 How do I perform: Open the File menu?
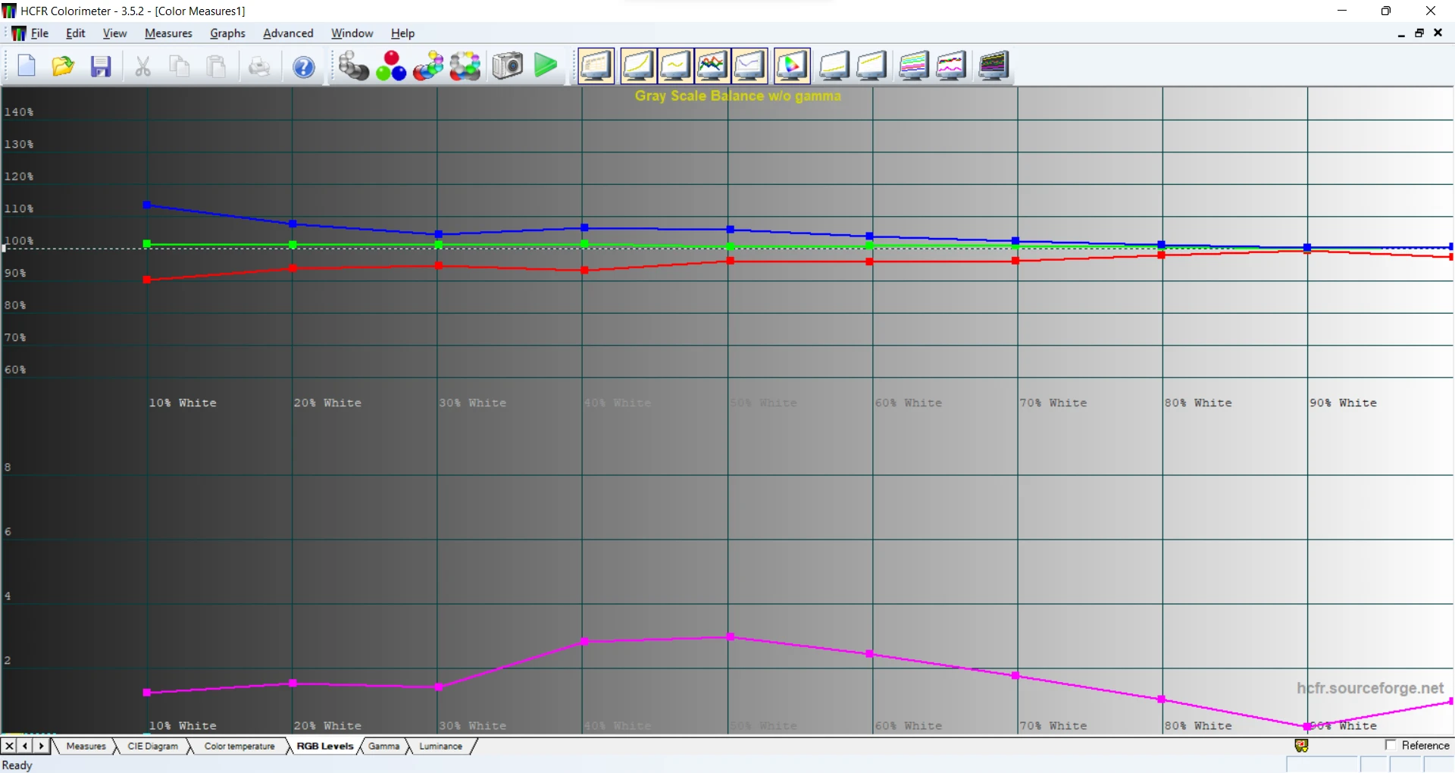(x=39, y=33)
